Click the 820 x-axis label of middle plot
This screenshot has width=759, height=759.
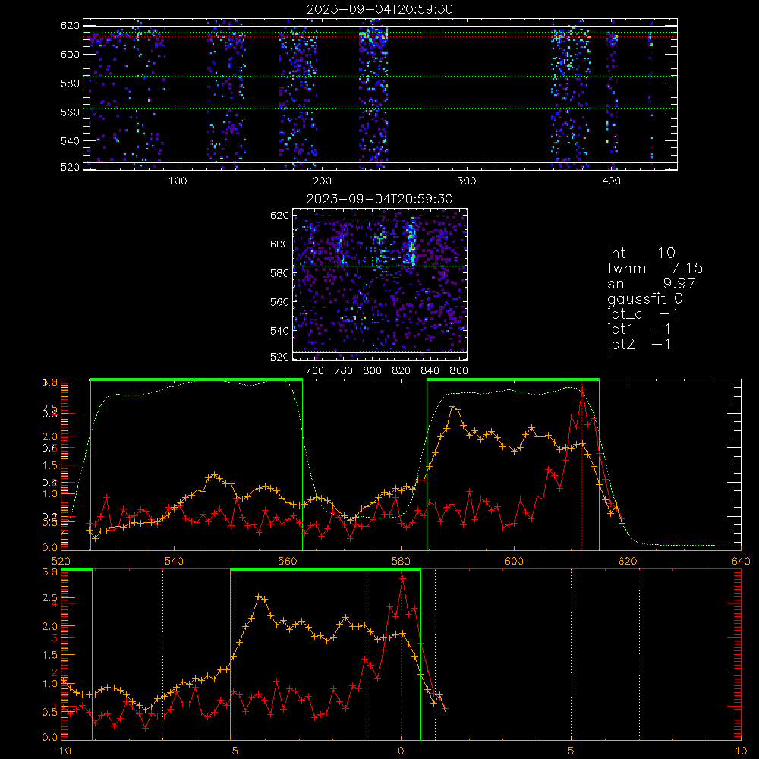(x=401, y=371)
